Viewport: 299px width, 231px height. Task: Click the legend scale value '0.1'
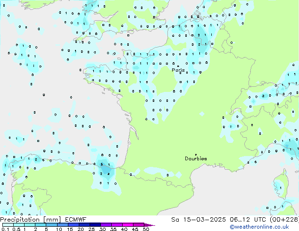click(5, 229)
